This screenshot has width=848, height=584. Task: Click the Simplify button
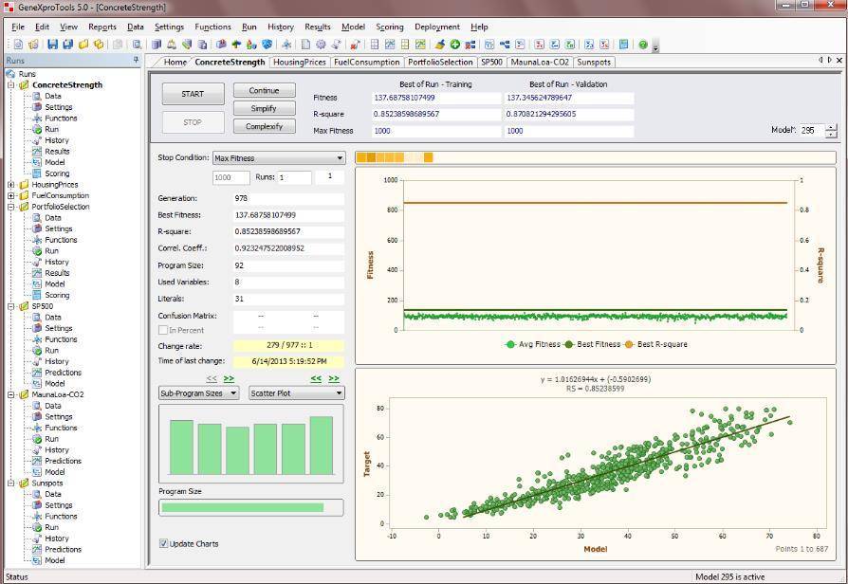coord(264,109)
